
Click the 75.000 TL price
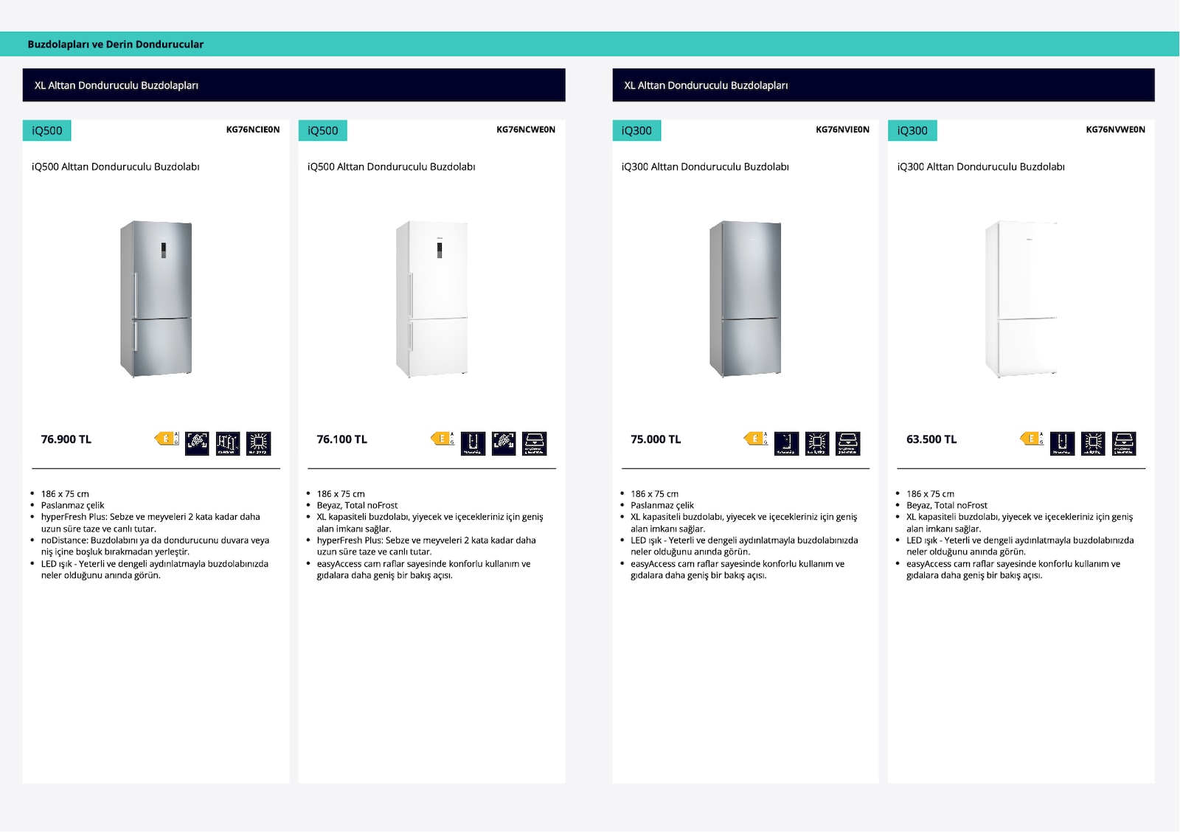pyautogui.click(x=656, y=439)
